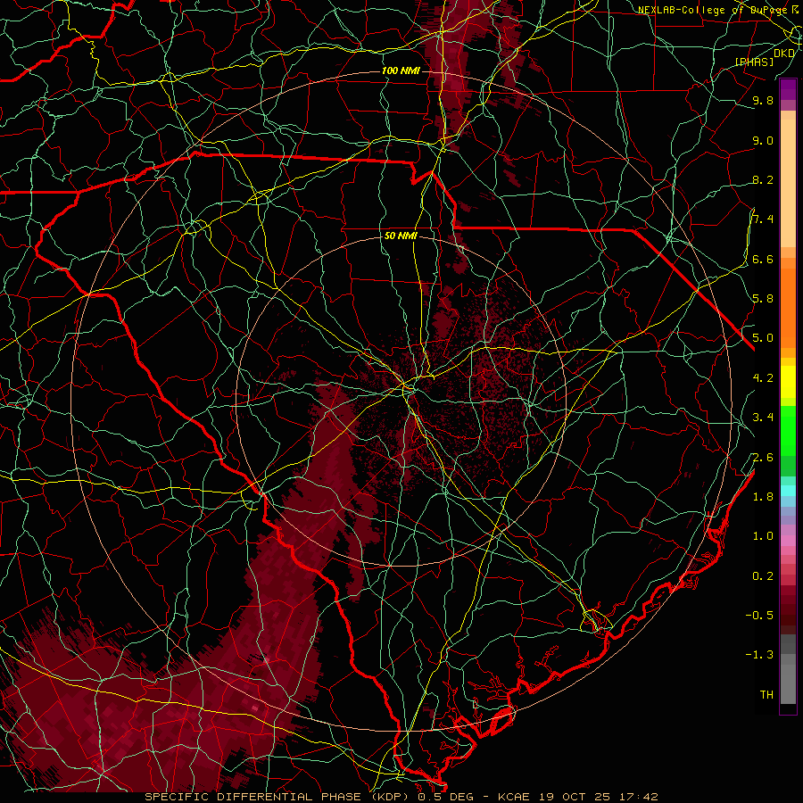Click the 2.6 scale value
The width and height of the screenshot is (803, 803).
[763, 457]
